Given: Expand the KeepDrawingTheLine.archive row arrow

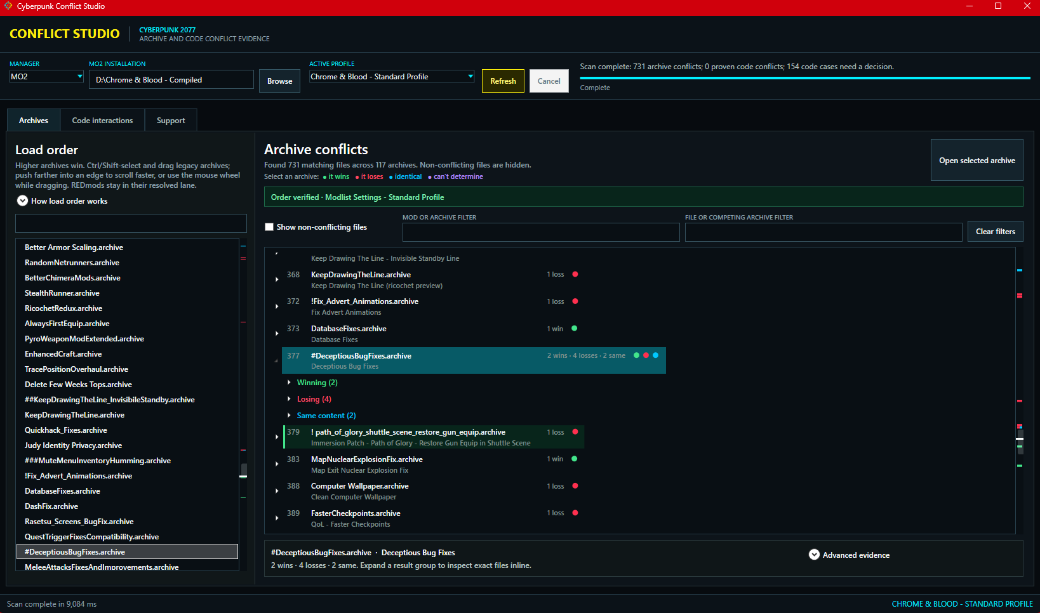Looking at the screenshot, I should click(x=277, y=279).
